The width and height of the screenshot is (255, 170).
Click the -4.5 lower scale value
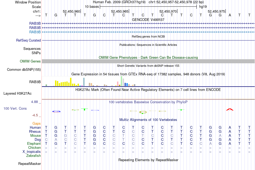35,115
